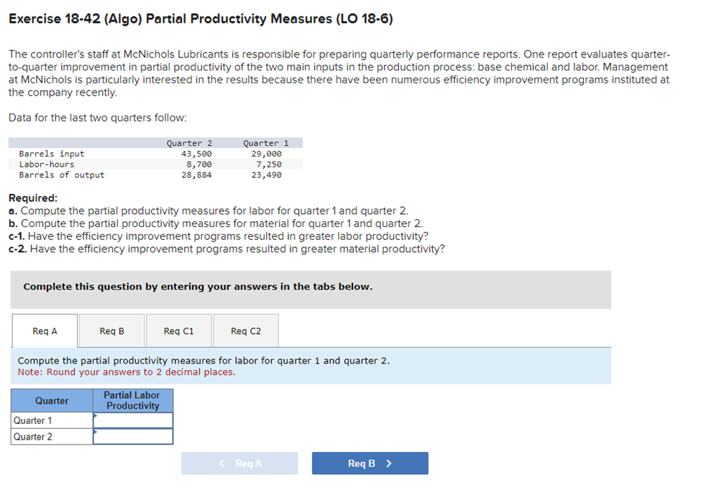Click the disabled Req A previous button
The height and width of the screenshot is (495, 701).
click(239, 463)
